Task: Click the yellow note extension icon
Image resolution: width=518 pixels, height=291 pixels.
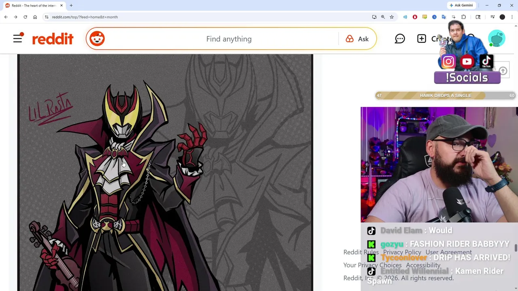Action: [x=425, y=17]
